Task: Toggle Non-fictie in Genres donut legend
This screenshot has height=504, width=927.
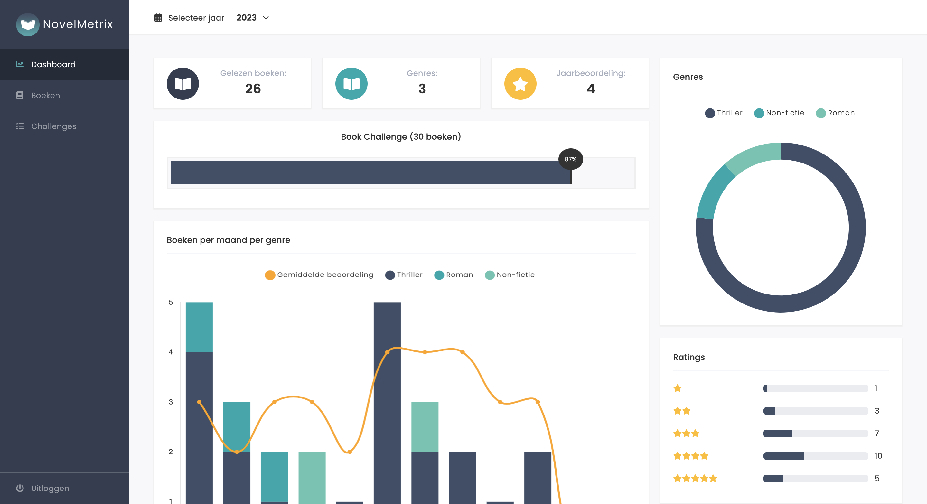Action: 779,113
